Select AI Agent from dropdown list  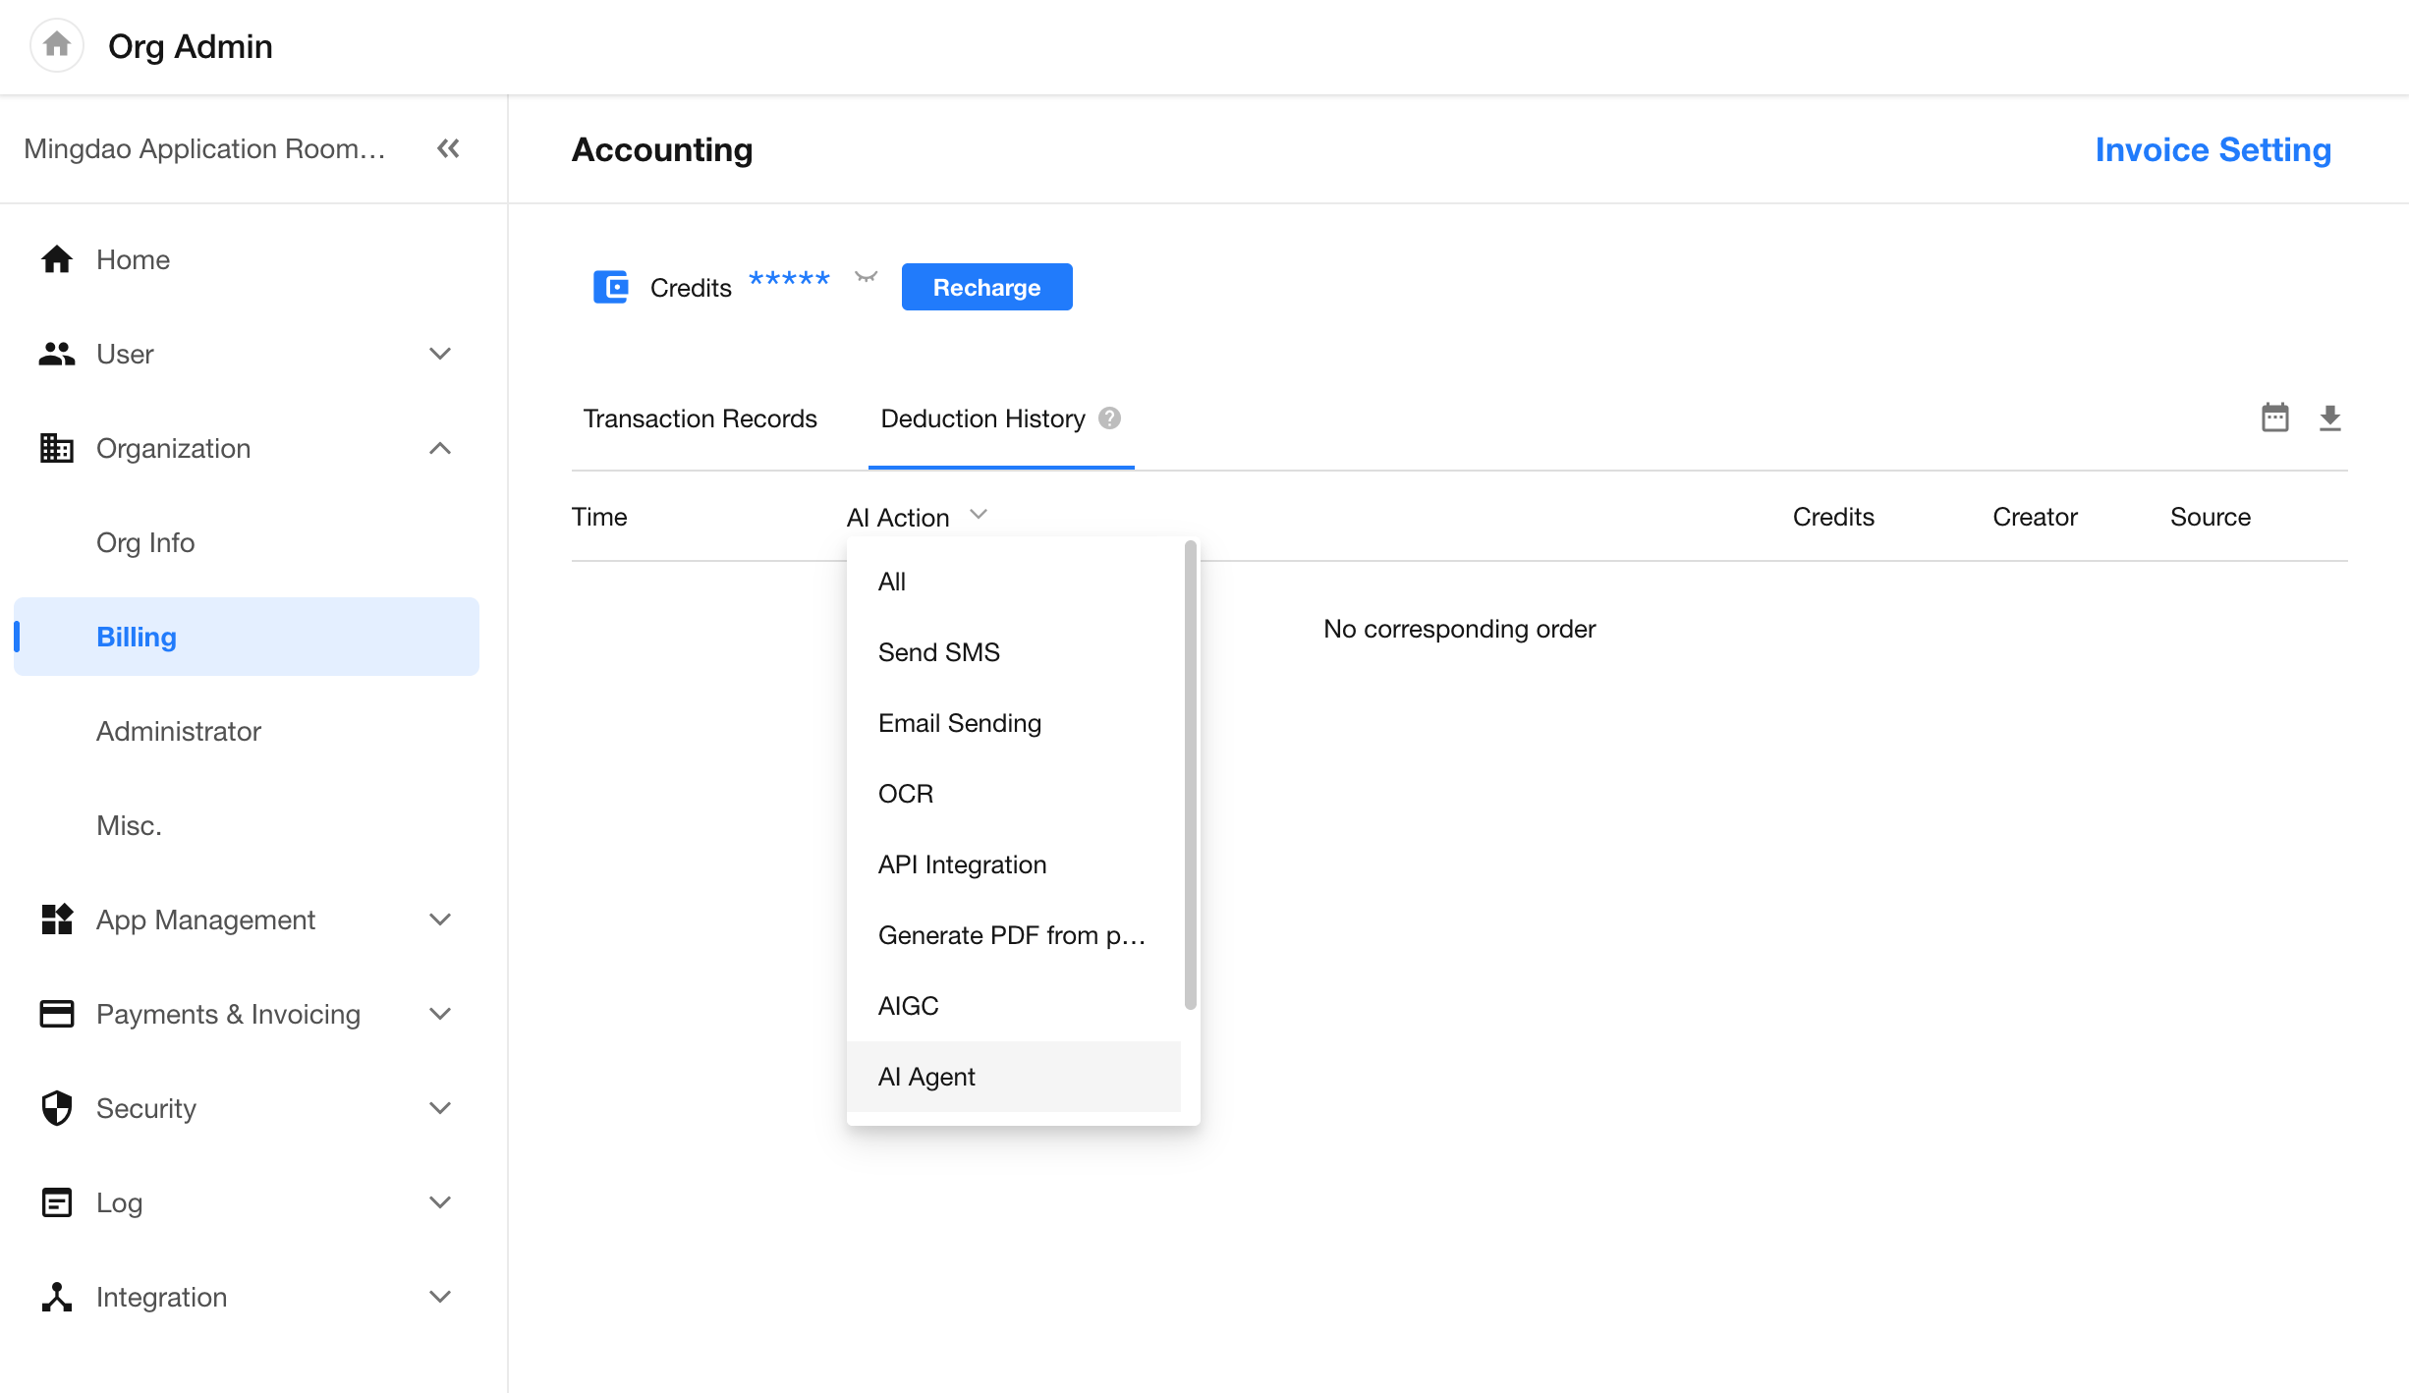click(926, 1077)
